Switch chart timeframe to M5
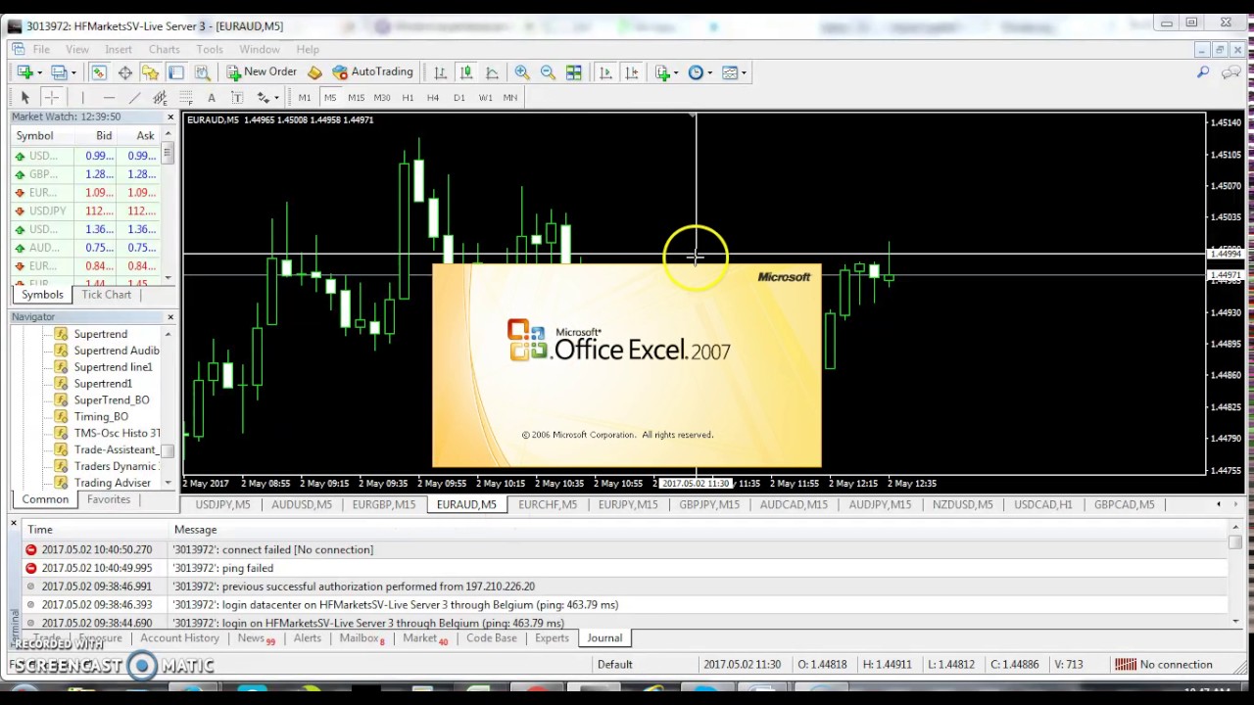This screenshot has width=1254, height=705. point(330,98)
